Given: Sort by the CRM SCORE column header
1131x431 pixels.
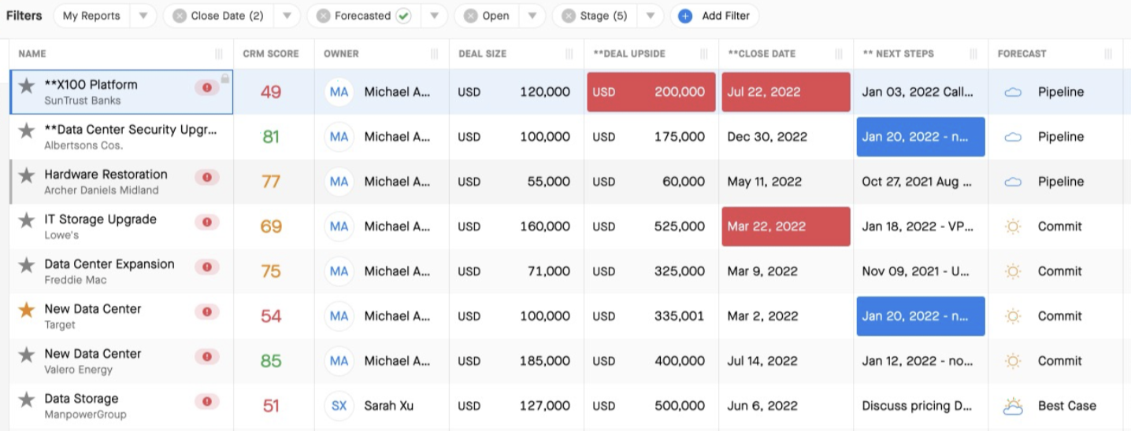Looking at the screenshot, I should click(x=271, y=53).
